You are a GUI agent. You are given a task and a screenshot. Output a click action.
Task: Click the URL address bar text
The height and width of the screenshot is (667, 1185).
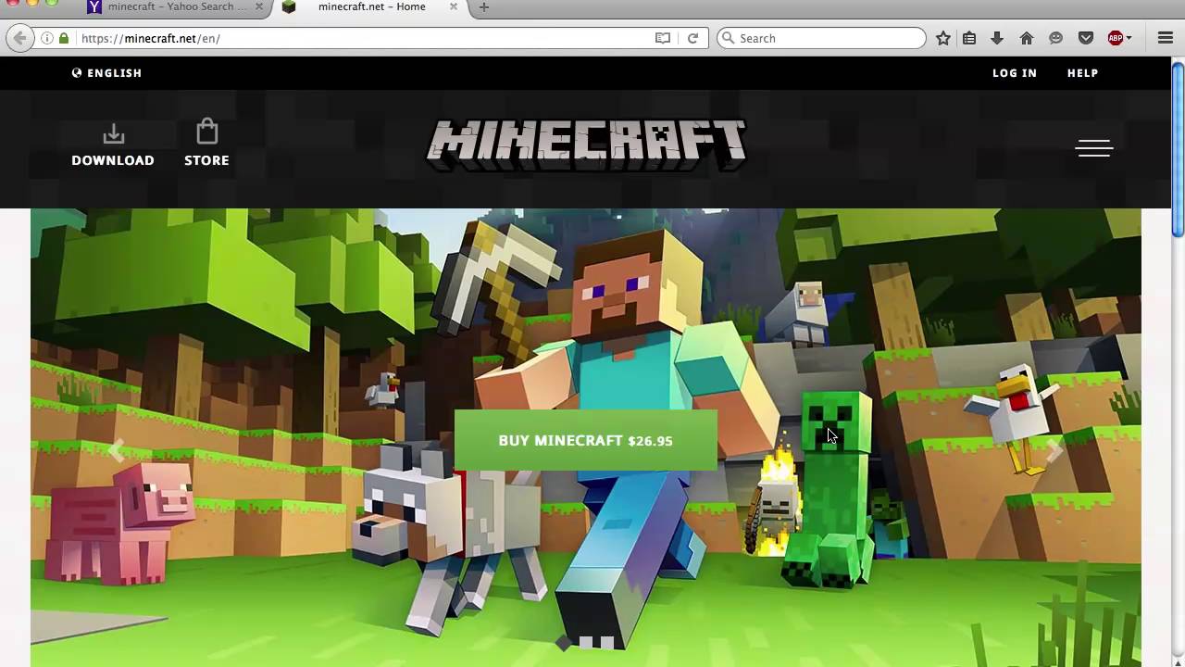pos(151,38)
